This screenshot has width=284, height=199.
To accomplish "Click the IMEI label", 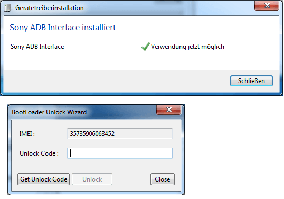I will coord(27,134).
